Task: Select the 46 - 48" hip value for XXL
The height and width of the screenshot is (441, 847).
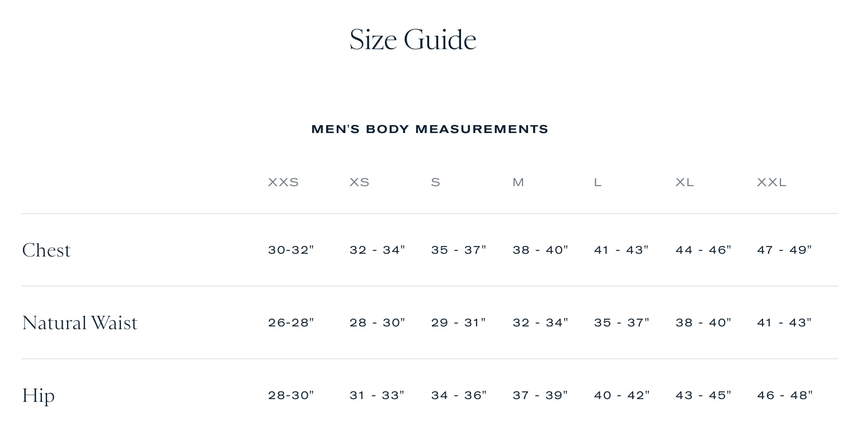Action: pos(785,395)
